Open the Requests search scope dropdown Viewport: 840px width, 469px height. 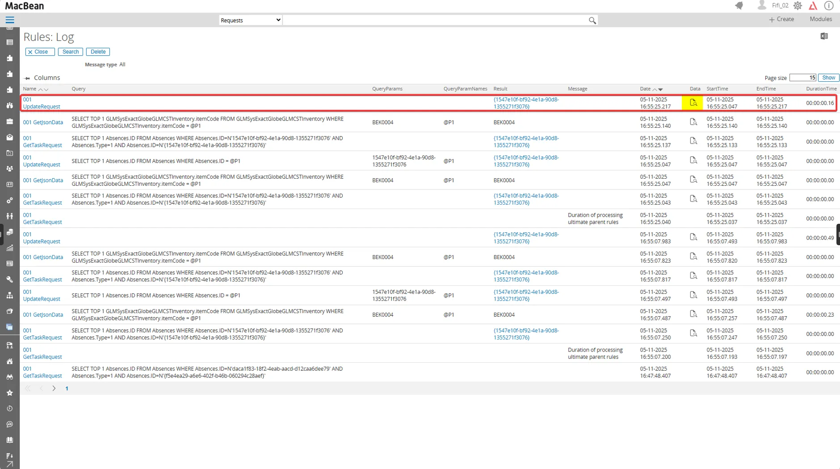click(x=249, y=20)
